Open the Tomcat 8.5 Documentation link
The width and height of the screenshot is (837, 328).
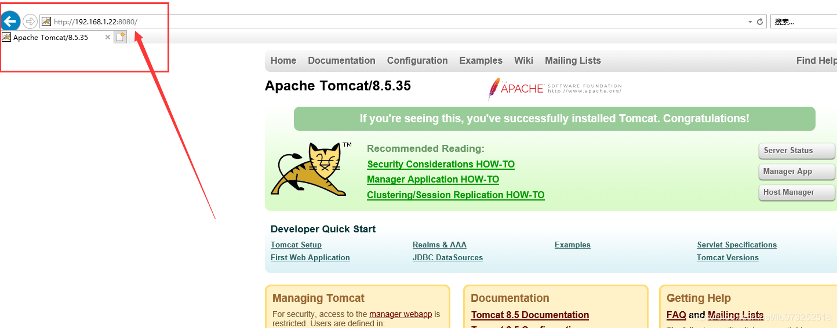(x=530, y=315)
